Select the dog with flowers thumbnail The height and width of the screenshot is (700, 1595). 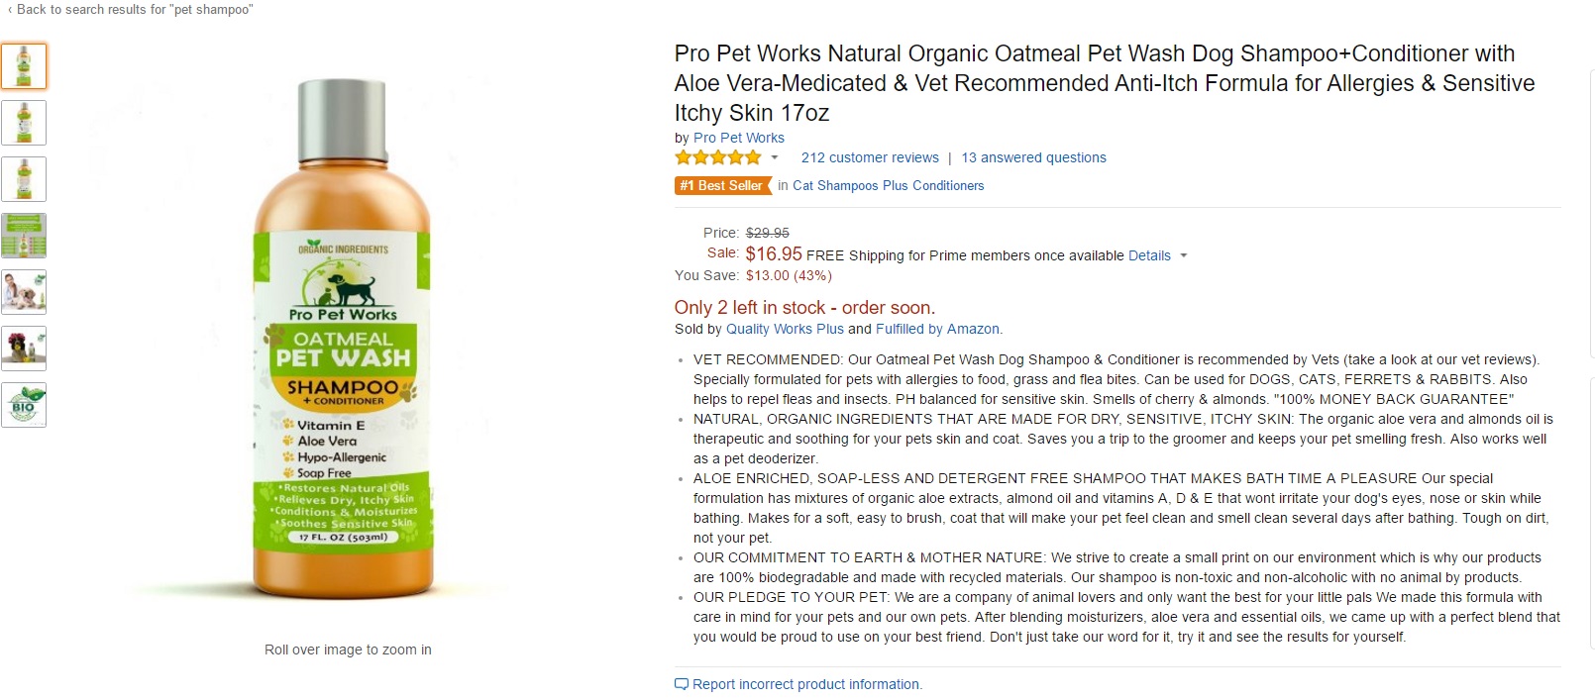(x=24, y=349)
